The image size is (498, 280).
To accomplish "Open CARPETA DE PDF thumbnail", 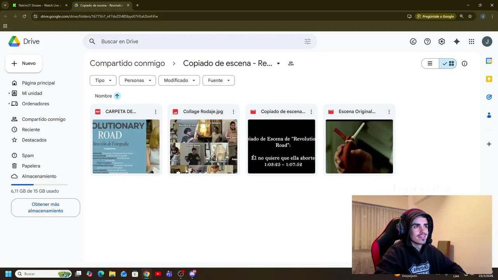I will point(126,147).
